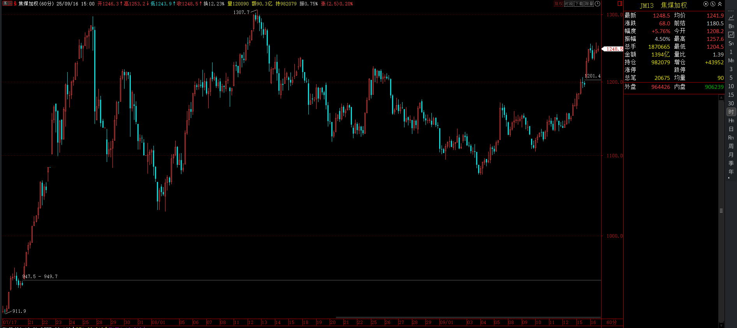Viewport: 737px width, 328px height.
Task: Select the tick line chart icon in period bar
Action: [x=731, y=18]
